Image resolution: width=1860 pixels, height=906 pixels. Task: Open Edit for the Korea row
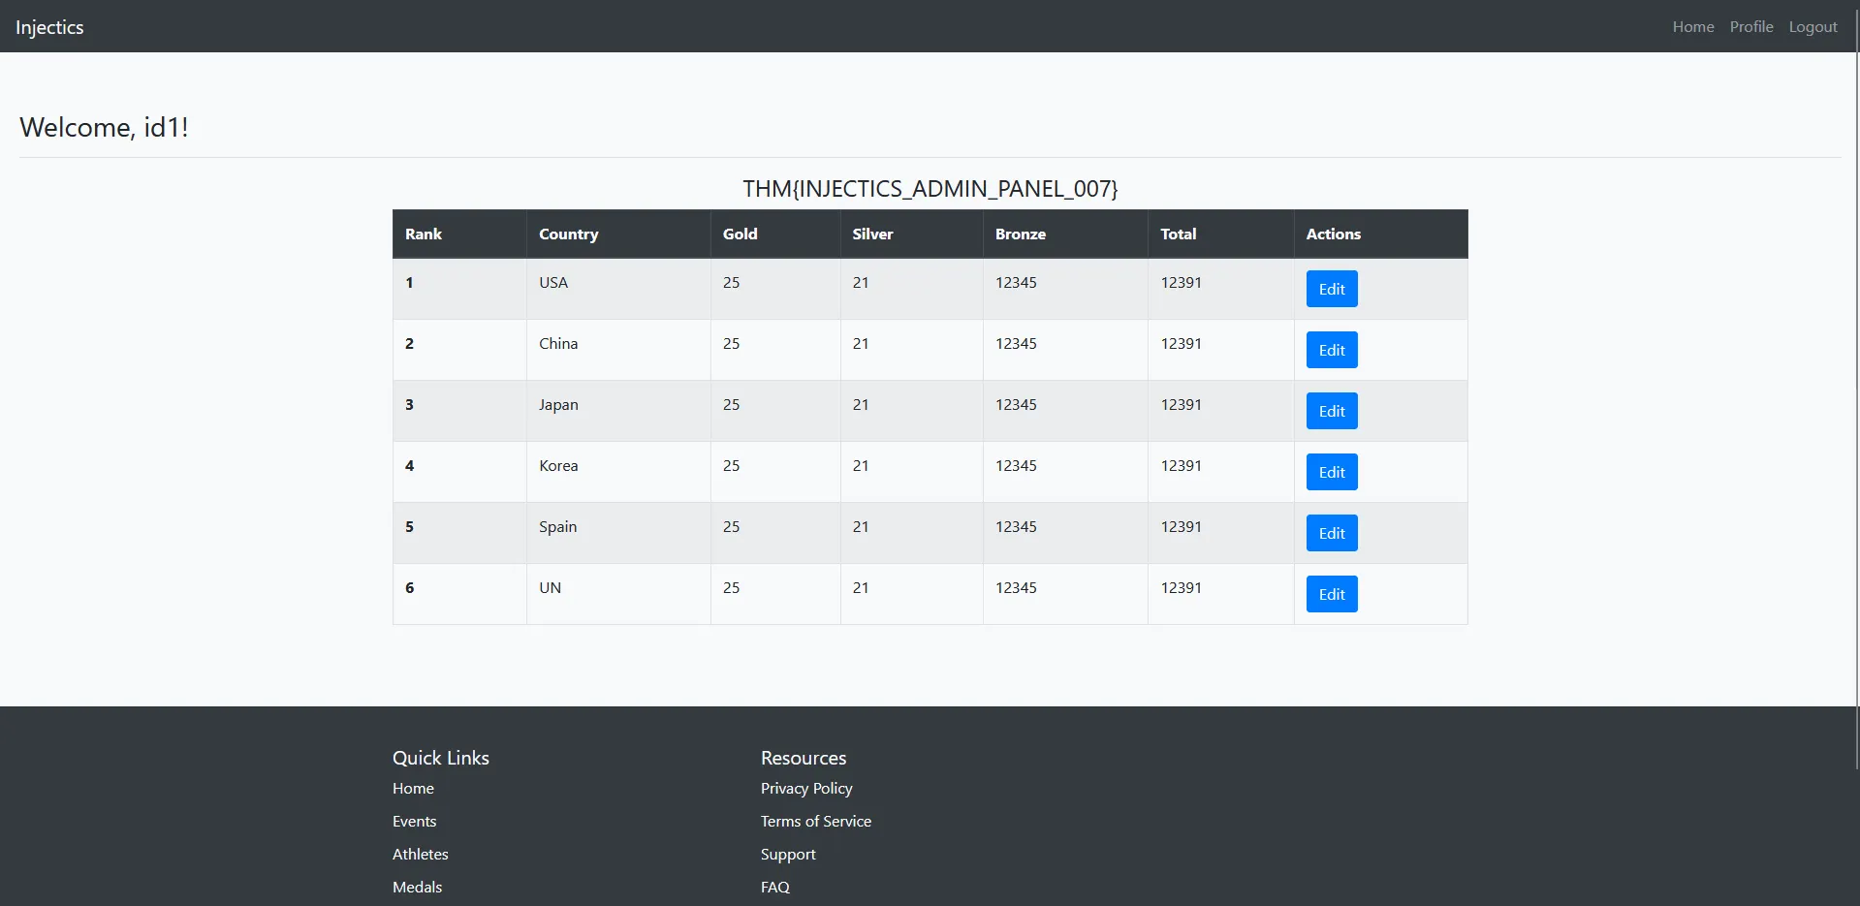pyautogui.click(x=1332, y=472)
